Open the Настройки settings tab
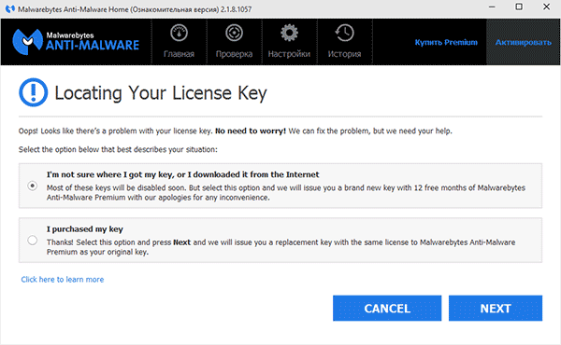This screenshot has width=561, height=345. click(289, 42)
